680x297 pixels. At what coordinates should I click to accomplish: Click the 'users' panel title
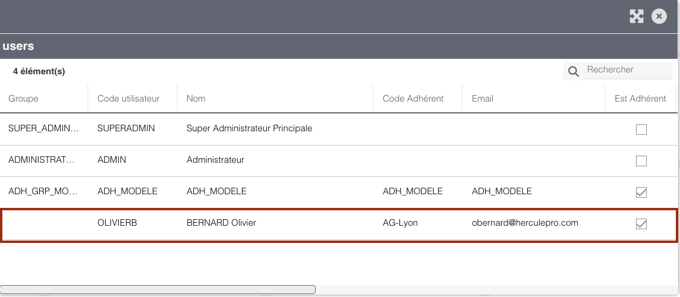18,46
